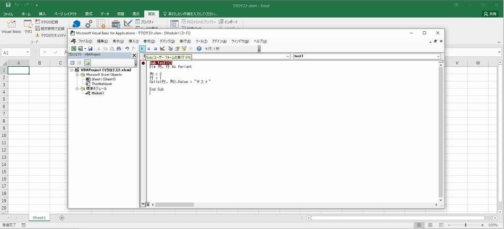Click the View Object icon in project pane
The height and width of the screenshot is (229, 504).
79,63
